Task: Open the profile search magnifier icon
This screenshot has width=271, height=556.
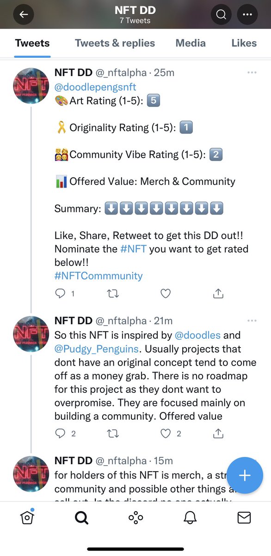Action: point(221,15)
